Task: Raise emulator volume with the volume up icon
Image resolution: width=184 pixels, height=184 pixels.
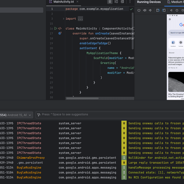Action: coord(145,10)
